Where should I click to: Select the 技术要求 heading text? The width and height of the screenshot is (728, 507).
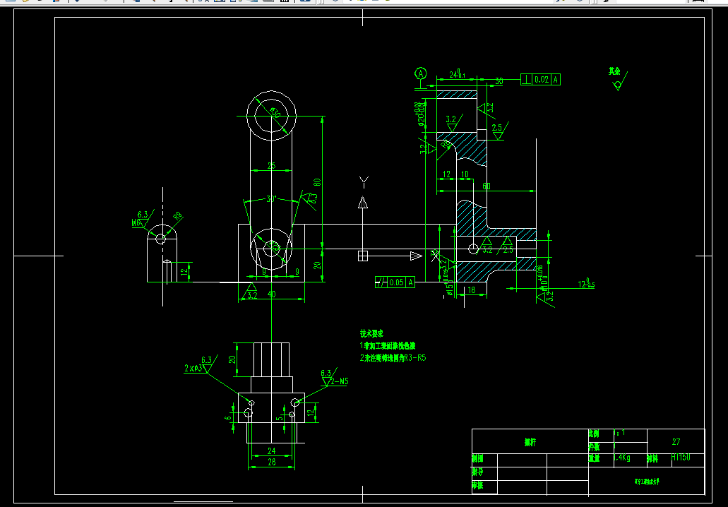click(x=371, y=333)
